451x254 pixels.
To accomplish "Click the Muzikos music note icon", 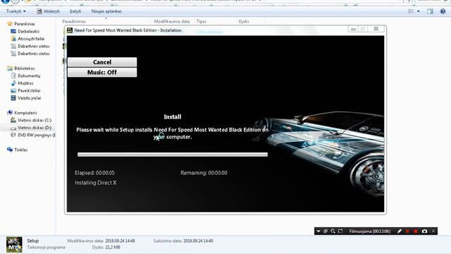I will pos(13,83).
